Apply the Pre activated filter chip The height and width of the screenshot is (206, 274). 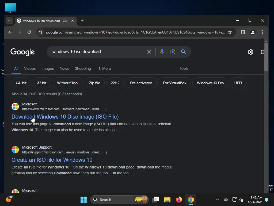tap(141, 83)
